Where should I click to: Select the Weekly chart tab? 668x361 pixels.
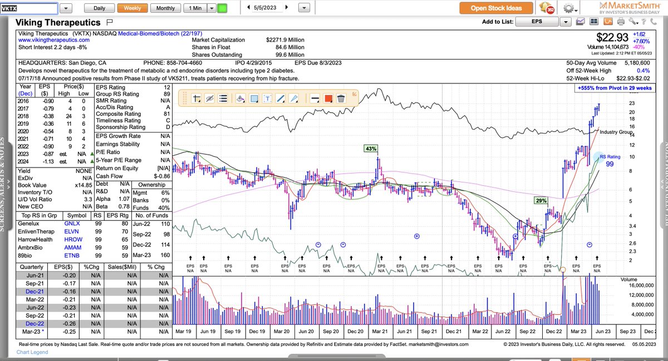click(132, 8)
